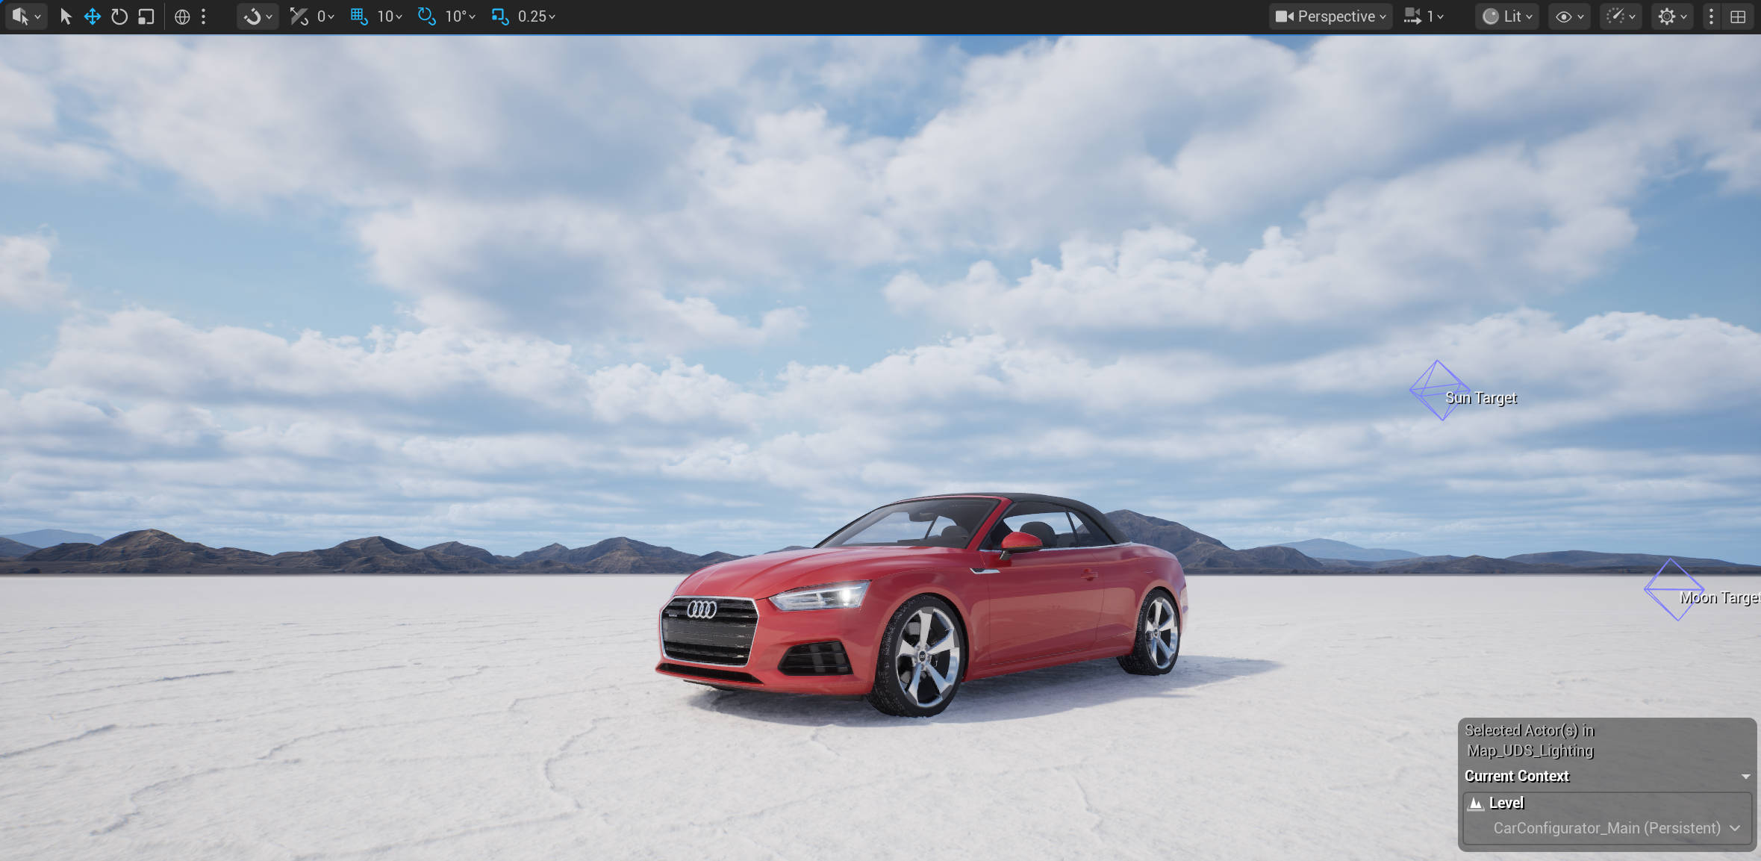Toggle grid location snapping icon
The image size is (1761, 861).
(x=359, y=16)
